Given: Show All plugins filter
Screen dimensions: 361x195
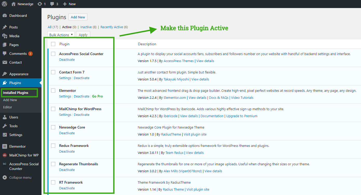Looking at the screenshot, I should coord(50,27).
